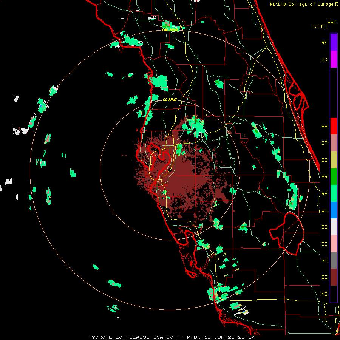
Task: Click the BD legend label
Action: (x=324, y=160)
